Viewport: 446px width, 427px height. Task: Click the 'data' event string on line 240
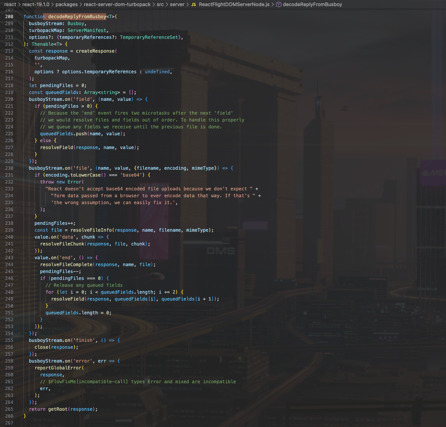click(67, 237)
